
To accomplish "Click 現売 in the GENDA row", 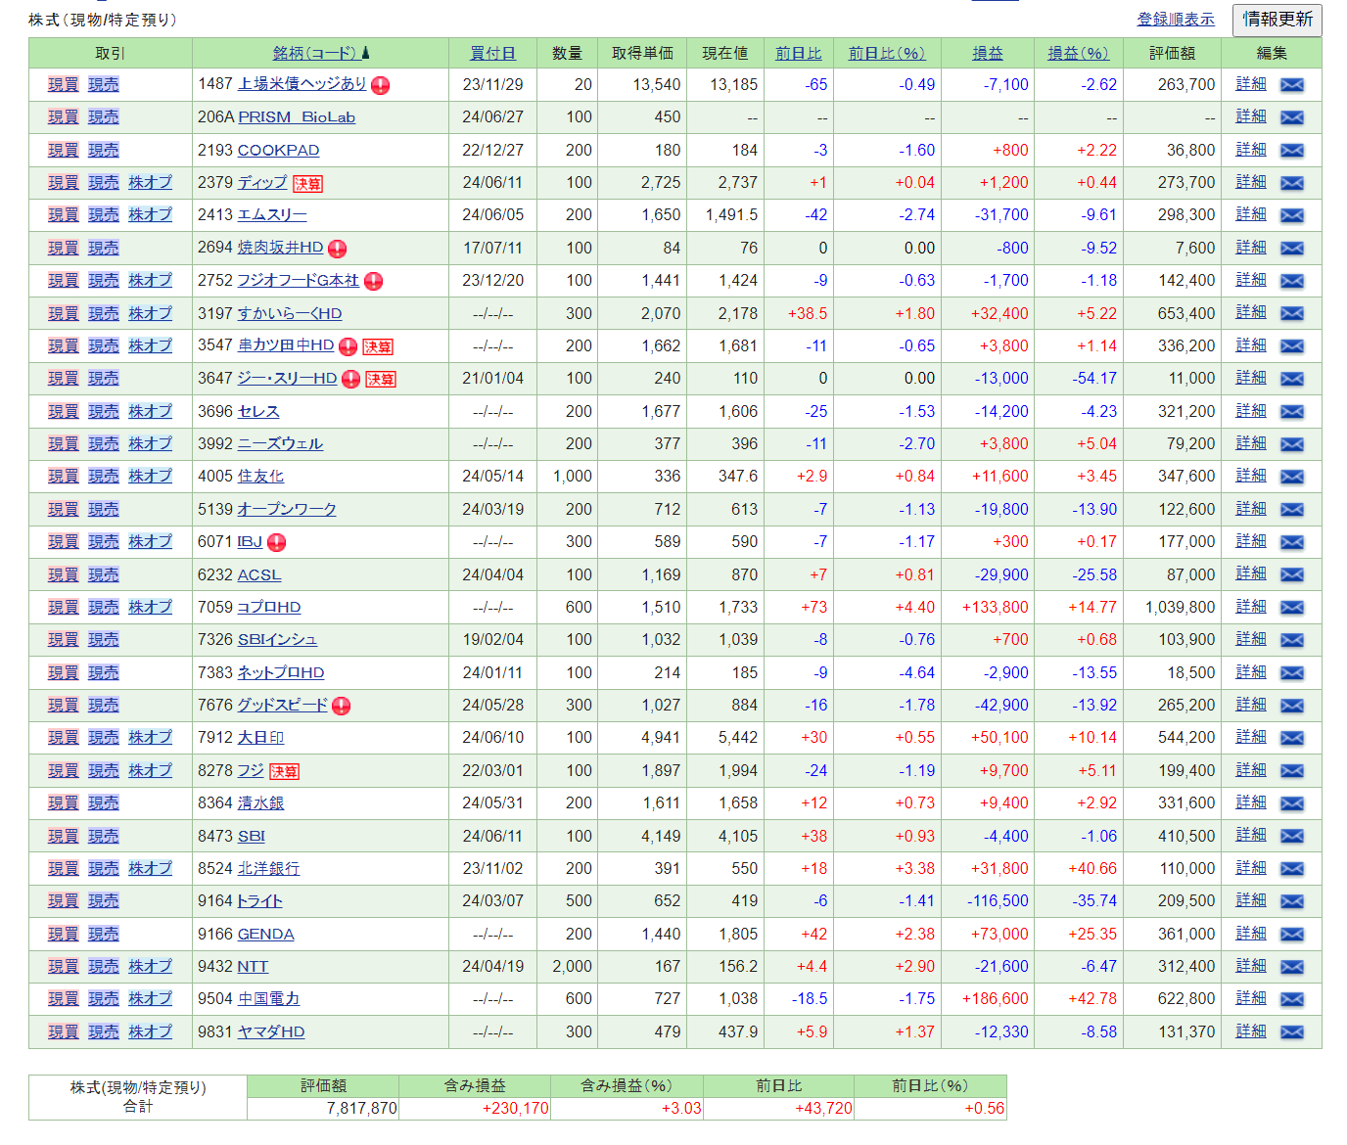I will (103, 934).
